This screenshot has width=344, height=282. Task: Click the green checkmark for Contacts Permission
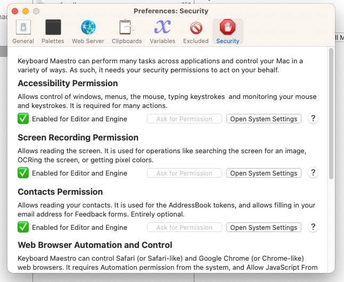tap(23, 227)
